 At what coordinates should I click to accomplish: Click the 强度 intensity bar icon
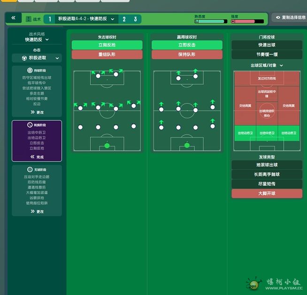click(233, 21)
